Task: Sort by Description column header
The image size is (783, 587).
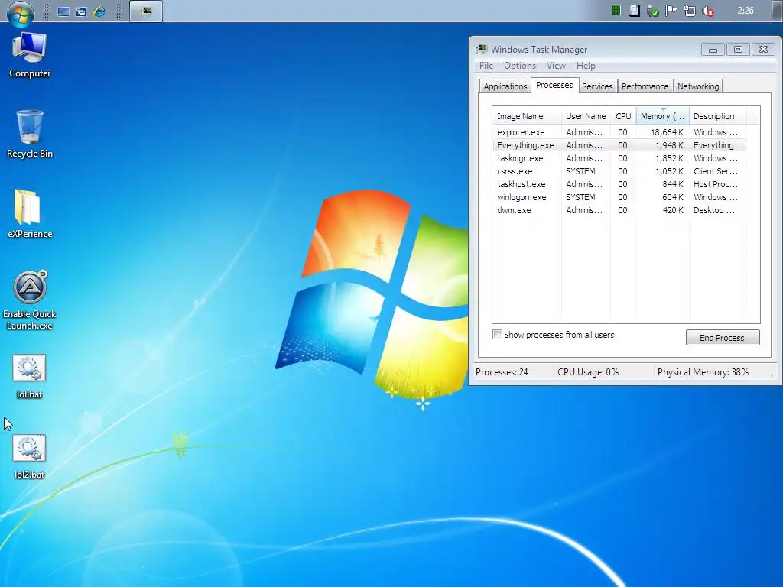Action: [x=717, y=116]
